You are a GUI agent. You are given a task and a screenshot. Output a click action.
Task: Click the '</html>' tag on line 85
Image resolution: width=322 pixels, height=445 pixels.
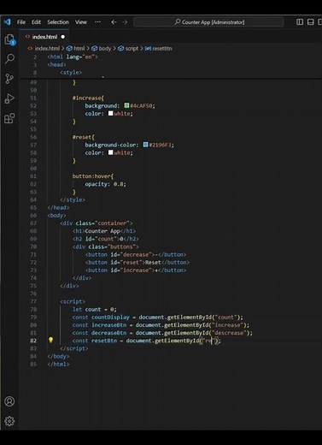pos(58,365)
